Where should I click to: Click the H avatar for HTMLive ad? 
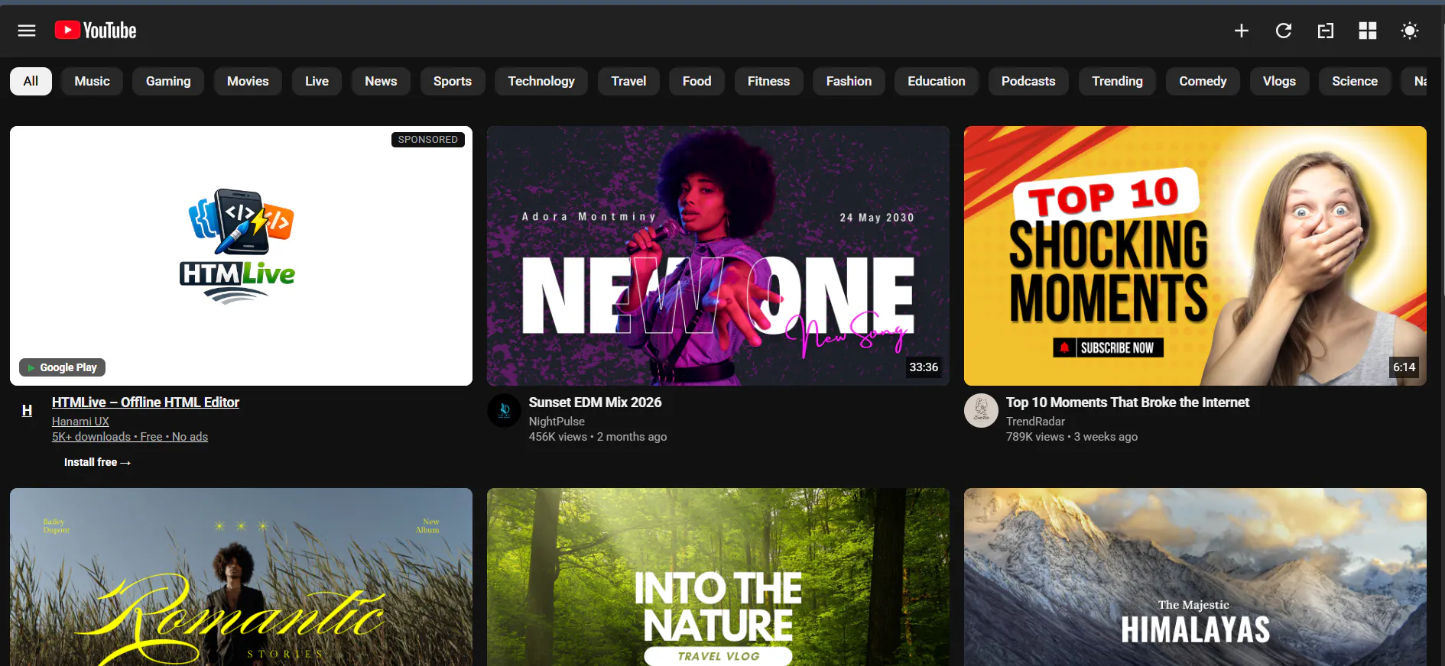point(27,411)
